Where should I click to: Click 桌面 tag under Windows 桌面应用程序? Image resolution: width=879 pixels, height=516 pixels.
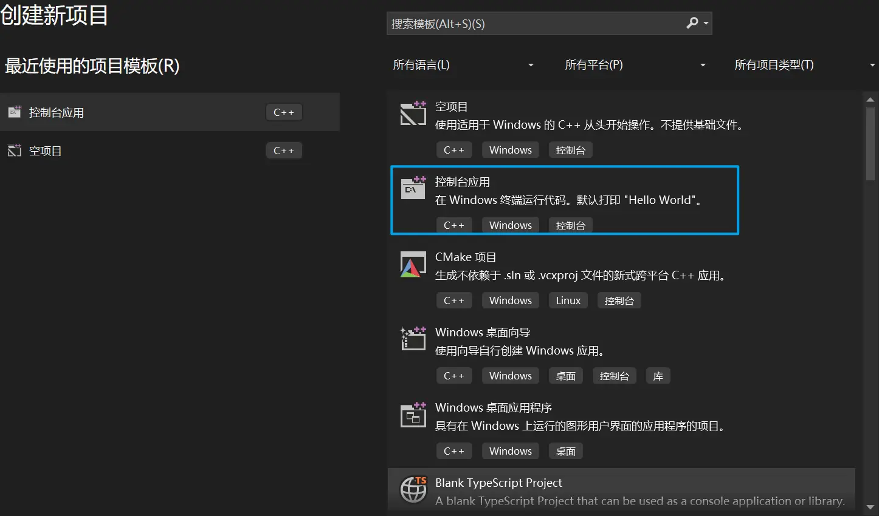pos(566,451)
